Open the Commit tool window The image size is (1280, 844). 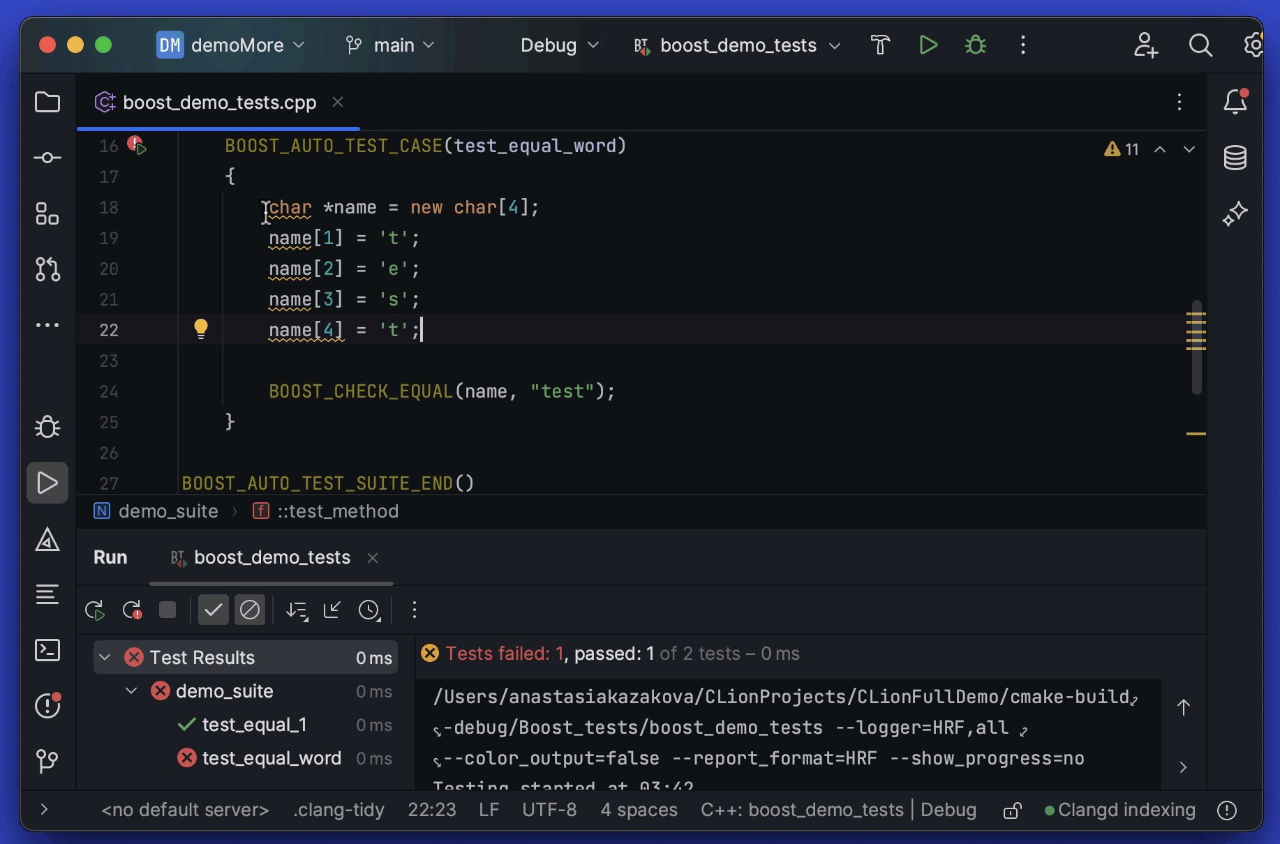tap(47, 158)
